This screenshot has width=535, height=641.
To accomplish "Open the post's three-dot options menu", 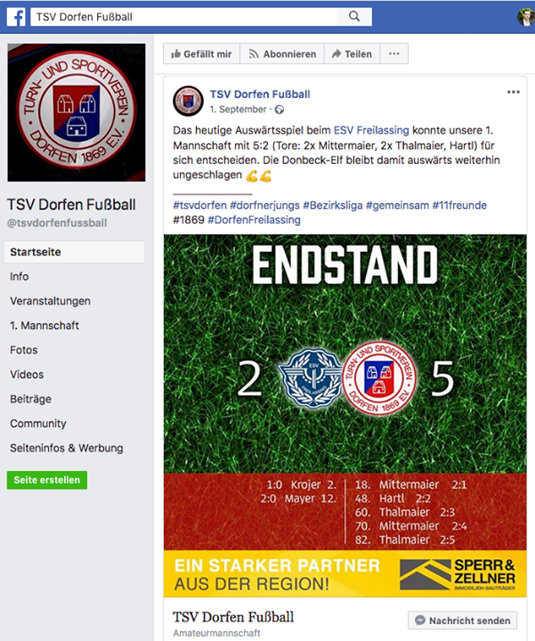I will click(514, 92).
